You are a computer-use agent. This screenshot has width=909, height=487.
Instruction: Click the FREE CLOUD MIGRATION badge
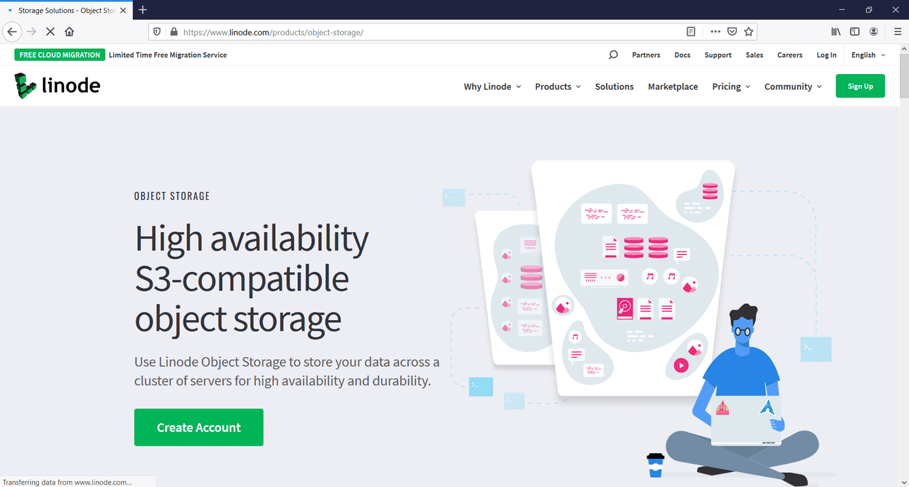(60, 55)
